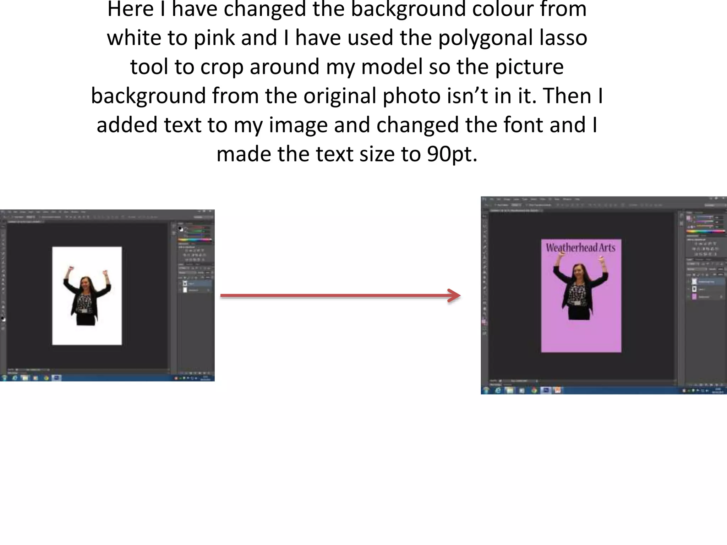Open the collapsed History panel icon in right screenshot

(681, 215)
